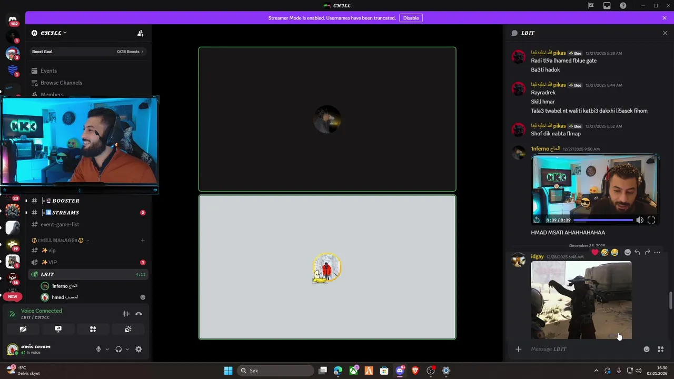The image size is (674, 379).
Task: Open the flag icon in the title bar
Action: click(591, 6)
